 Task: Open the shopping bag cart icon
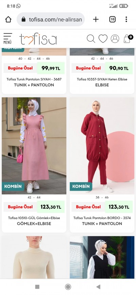pyautogui.click(x=128, y=39)
